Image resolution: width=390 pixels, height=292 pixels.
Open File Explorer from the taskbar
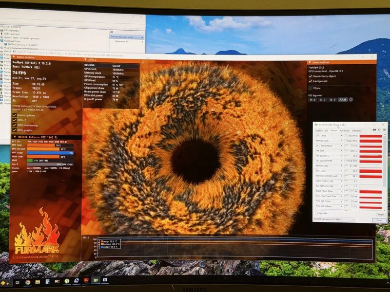[38, 282]
